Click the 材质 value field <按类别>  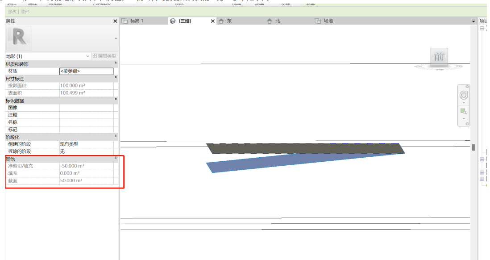[87, 71]
